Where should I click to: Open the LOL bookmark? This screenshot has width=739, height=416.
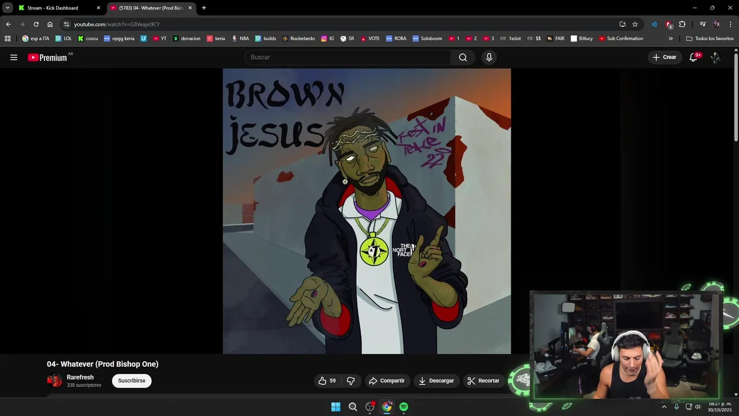64,39
